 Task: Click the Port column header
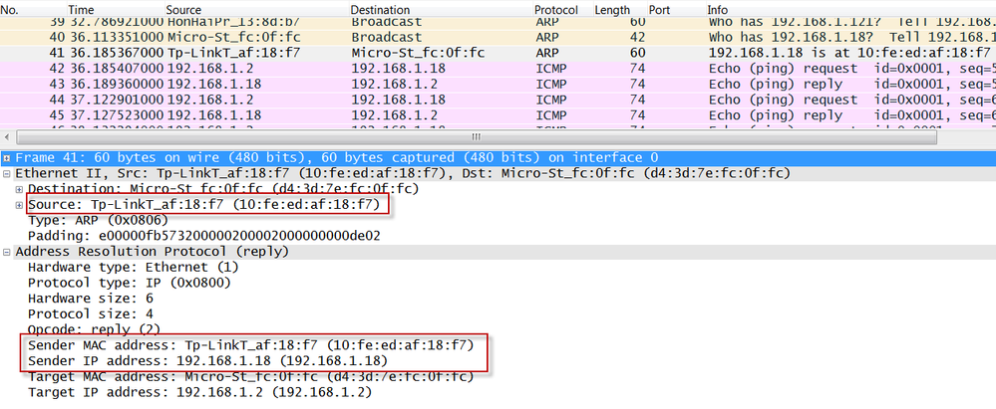[x=659, y=10]
